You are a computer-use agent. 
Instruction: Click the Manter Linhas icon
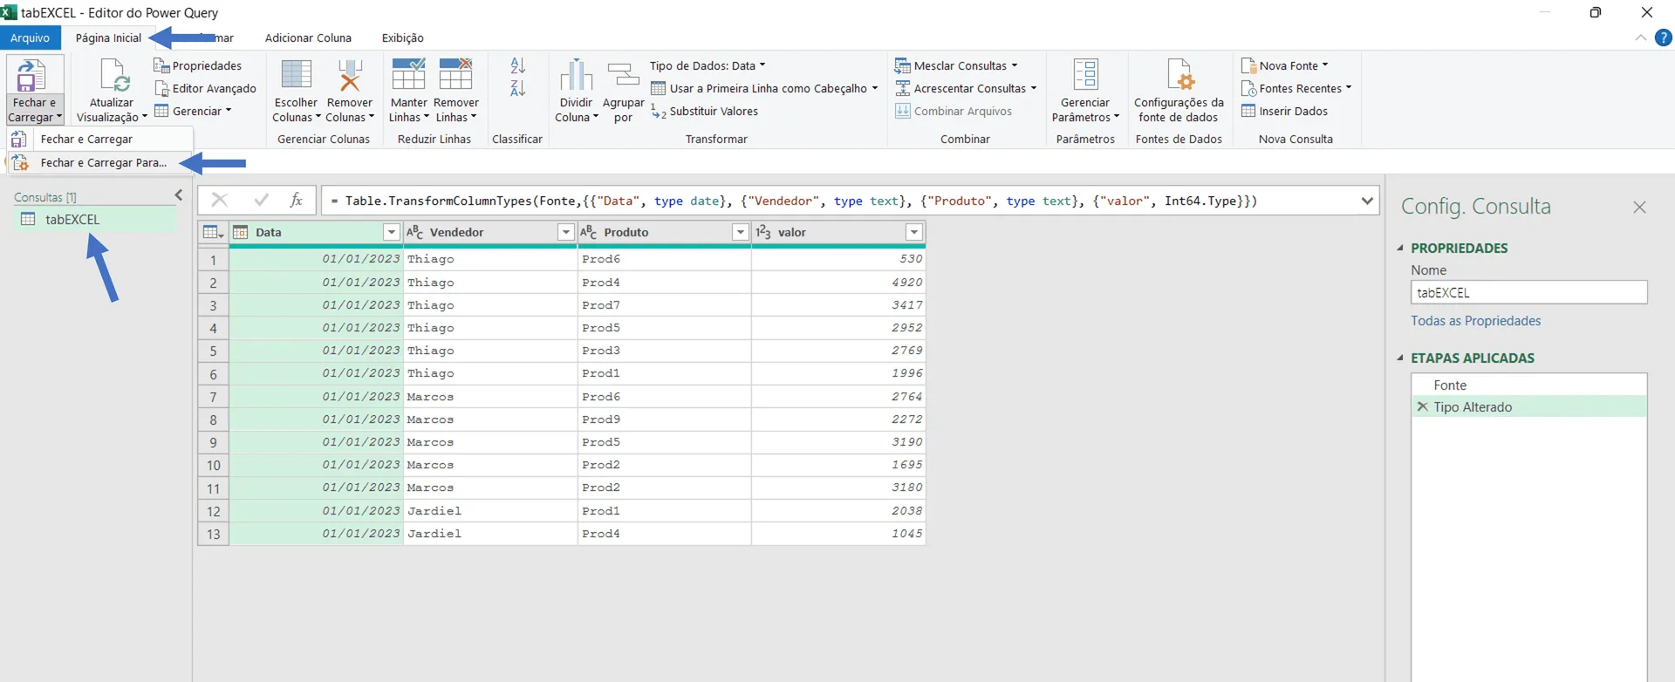click(408, 75)
